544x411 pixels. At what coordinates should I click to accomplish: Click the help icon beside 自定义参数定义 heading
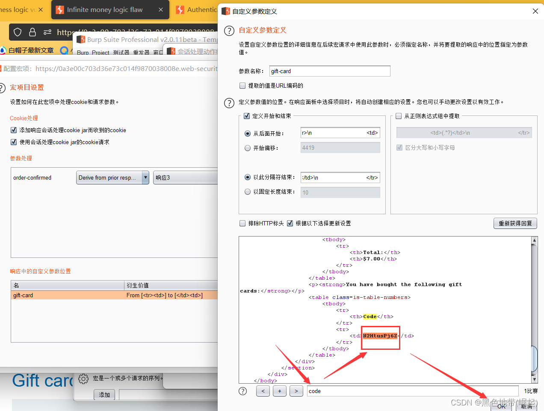coord(229,31)
